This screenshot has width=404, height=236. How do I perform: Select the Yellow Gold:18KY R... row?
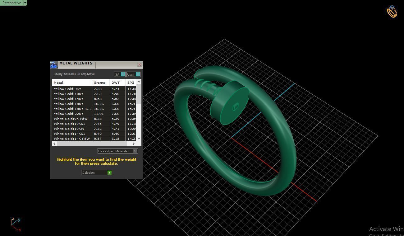click(x=94, y=109)
